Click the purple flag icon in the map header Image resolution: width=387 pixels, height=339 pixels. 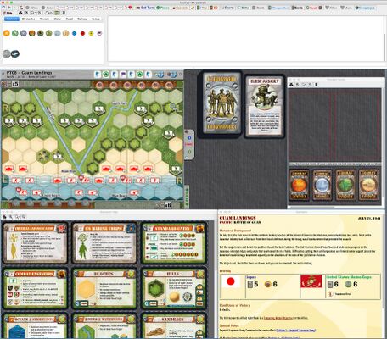(123, 75)
